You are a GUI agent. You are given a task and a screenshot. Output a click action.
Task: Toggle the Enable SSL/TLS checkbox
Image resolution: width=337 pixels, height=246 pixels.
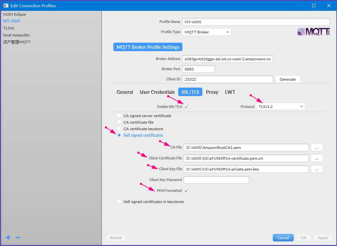(x=186, y=107)
